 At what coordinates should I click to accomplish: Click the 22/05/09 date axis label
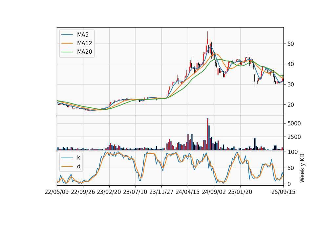[x=57, y=192]
